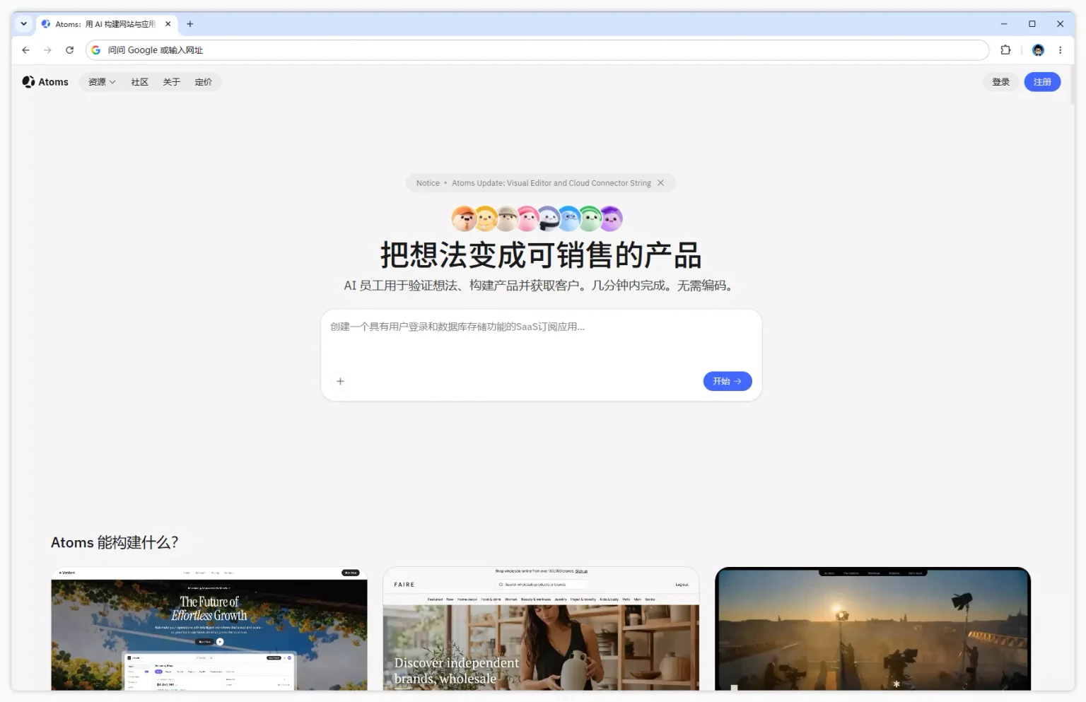Open the 社区 nav item
1086x702 pixels.
140,82
